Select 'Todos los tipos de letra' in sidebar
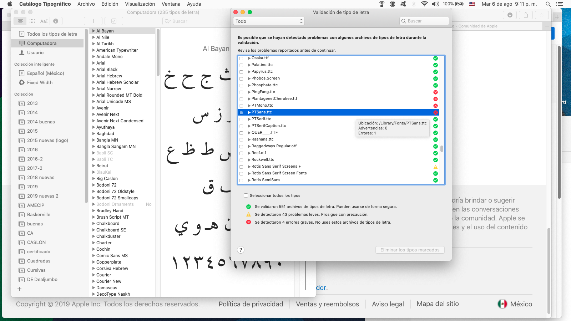This screenshot has height=321, width=571. click(52, 34)
